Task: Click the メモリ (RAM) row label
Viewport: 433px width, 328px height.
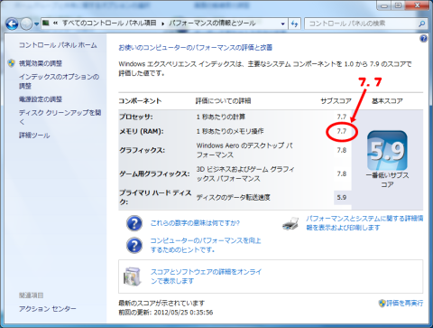Action: (142, 131)
